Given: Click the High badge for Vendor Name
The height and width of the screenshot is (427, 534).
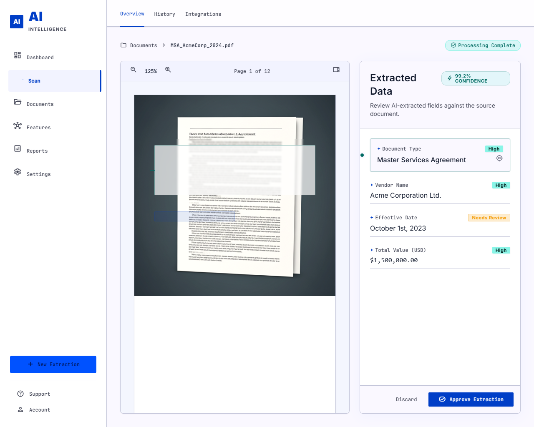Looking at the screenshot, I should (x=501, y=185).
